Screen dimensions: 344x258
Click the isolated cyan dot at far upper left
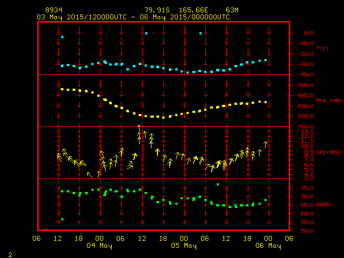[62, 37]
